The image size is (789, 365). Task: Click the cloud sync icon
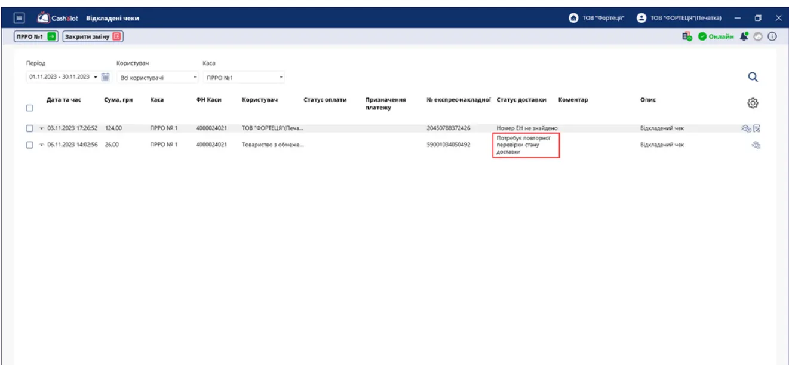coord(758,36)
